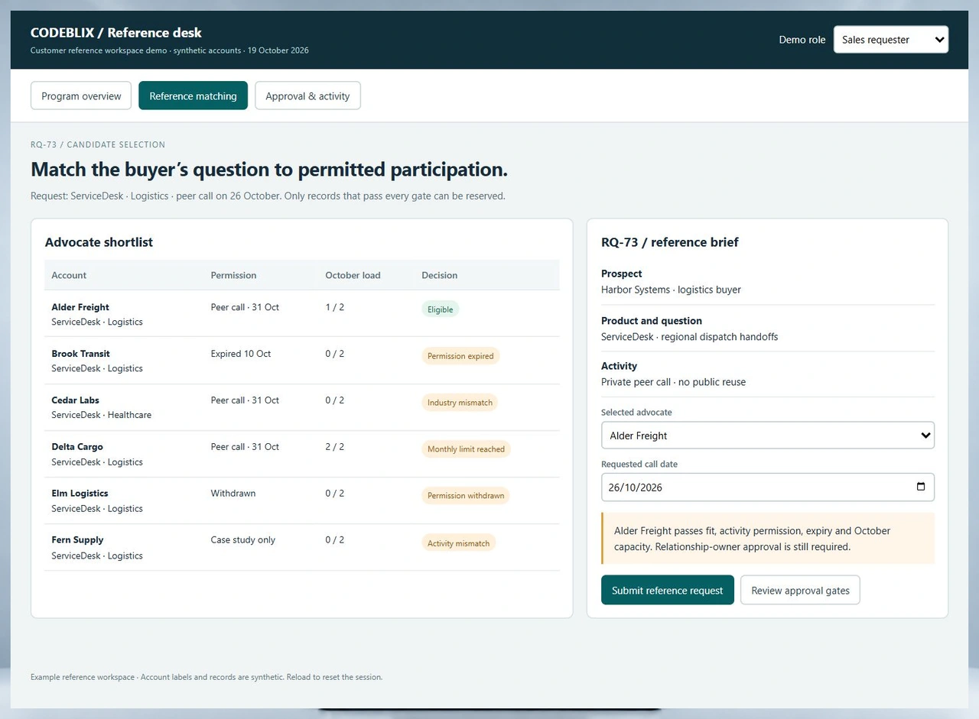Select the Case study only permission cell
The image size is (979, 719).
[x=243, y=540]
